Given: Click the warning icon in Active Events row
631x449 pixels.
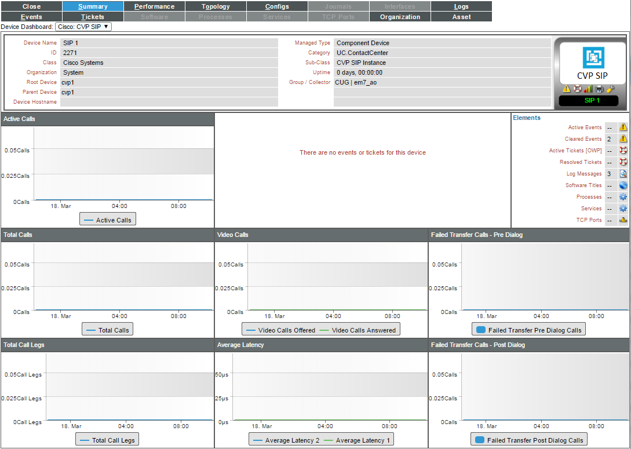Looking at the screenshot, I should coord(623,127).
